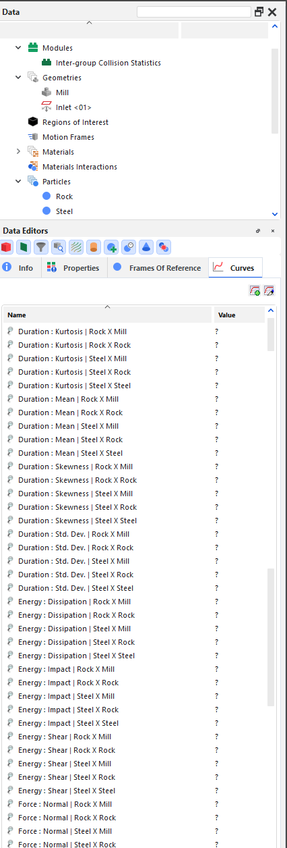This screenshot has width=287, height=848.
Task: Open the Frames Of Reference tab
Action: [x=157, y=268]
